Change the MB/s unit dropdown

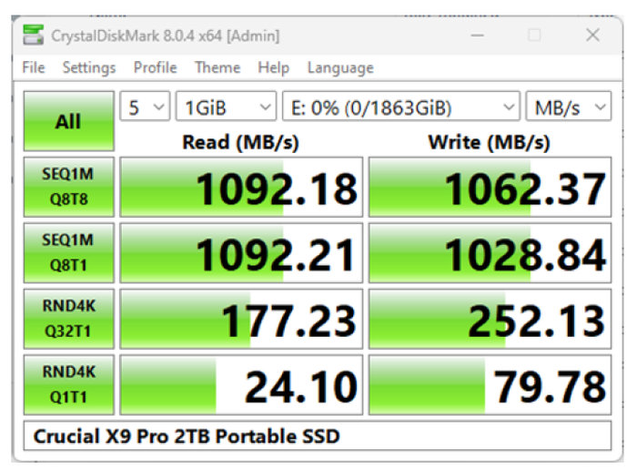[x=569, y=107]
